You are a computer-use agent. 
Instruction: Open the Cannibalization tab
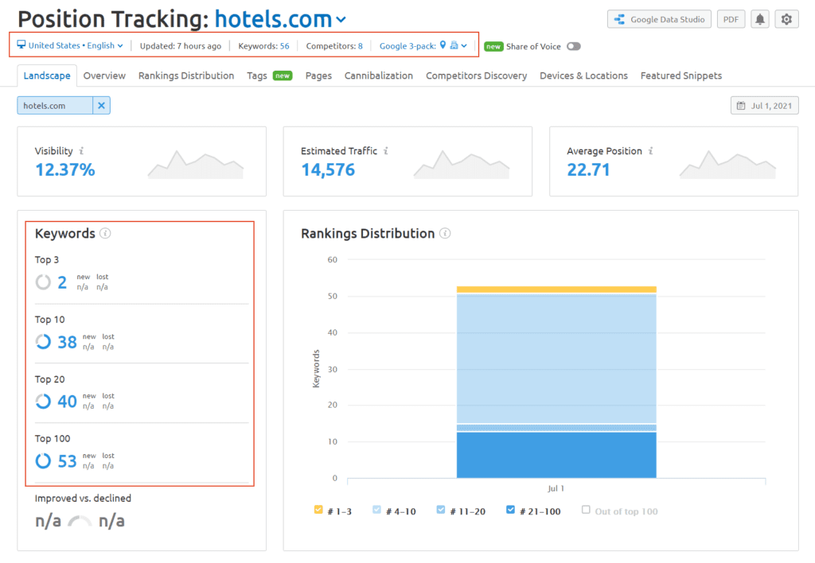[378, 76]
